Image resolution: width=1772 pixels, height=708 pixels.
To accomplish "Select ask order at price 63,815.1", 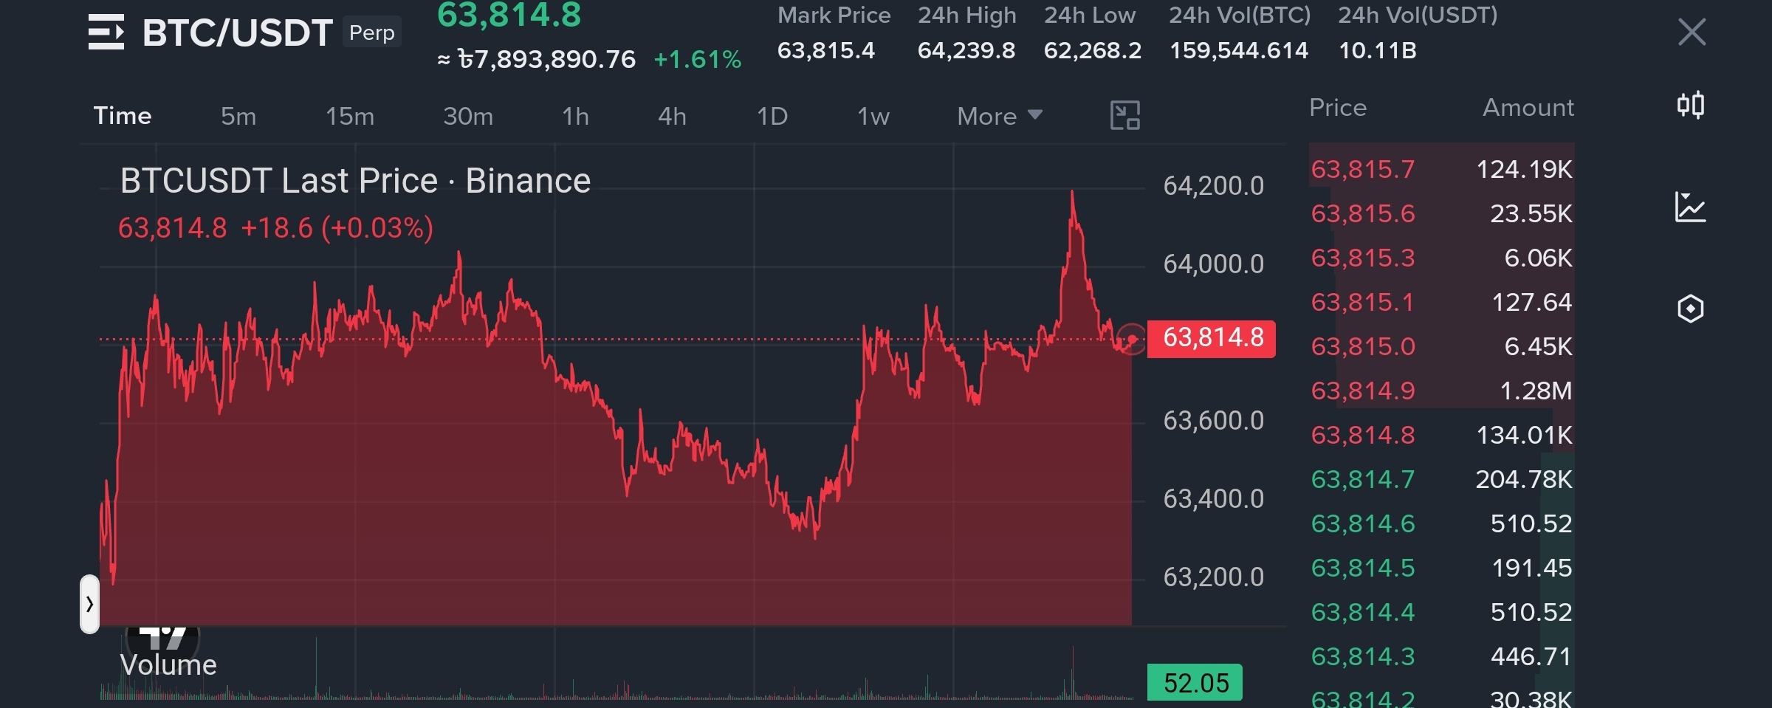I will 1441,302.
